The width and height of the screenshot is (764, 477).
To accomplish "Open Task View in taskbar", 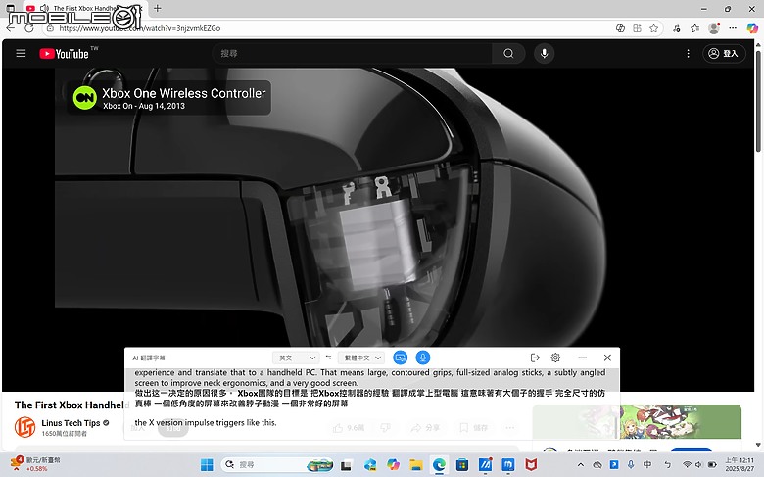I will 346,465.
